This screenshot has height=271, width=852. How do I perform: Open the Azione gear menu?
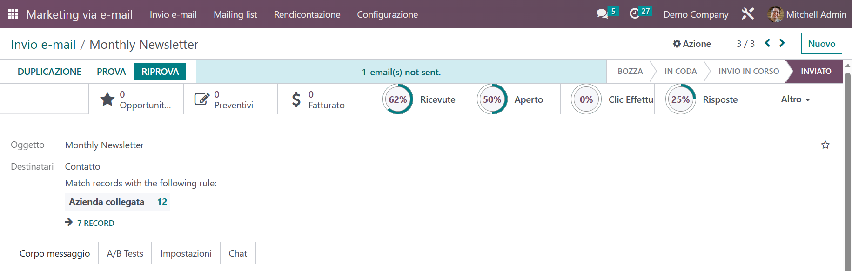(692, 44)
